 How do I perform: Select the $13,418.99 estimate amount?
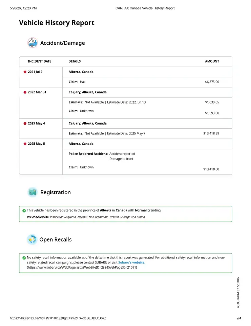211,133
